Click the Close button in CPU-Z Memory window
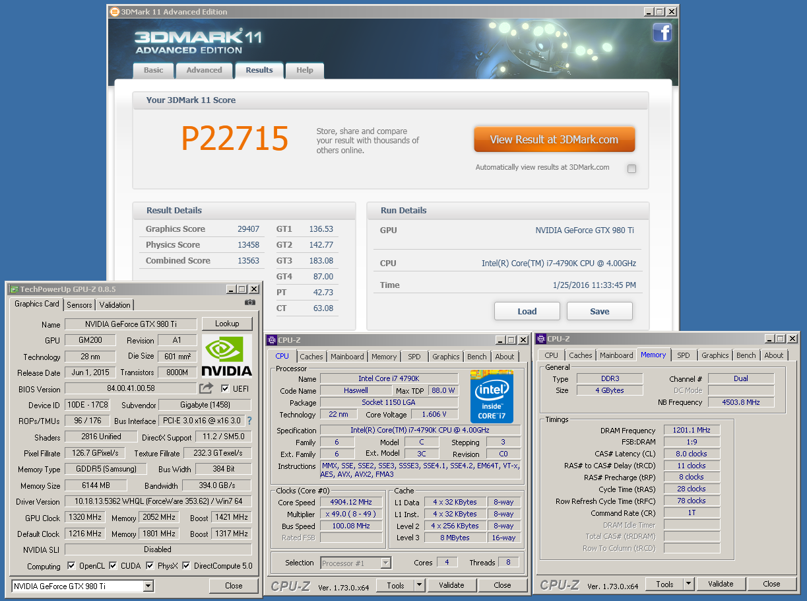The width and height of the screenshot is (807, 601). [x=771, y=583]
